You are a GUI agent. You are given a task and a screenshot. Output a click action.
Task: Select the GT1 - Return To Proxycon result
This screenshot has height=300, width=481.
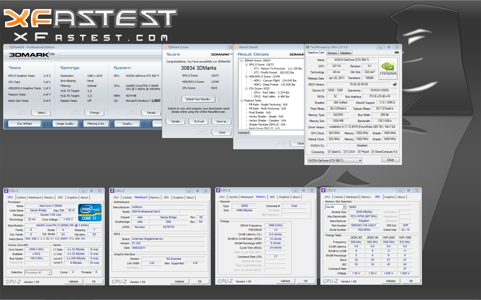(278, 68)
